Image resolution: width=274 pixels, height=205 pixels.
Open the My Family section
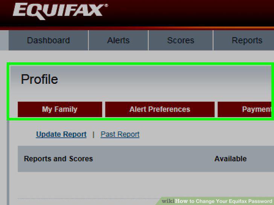point(60,110)
